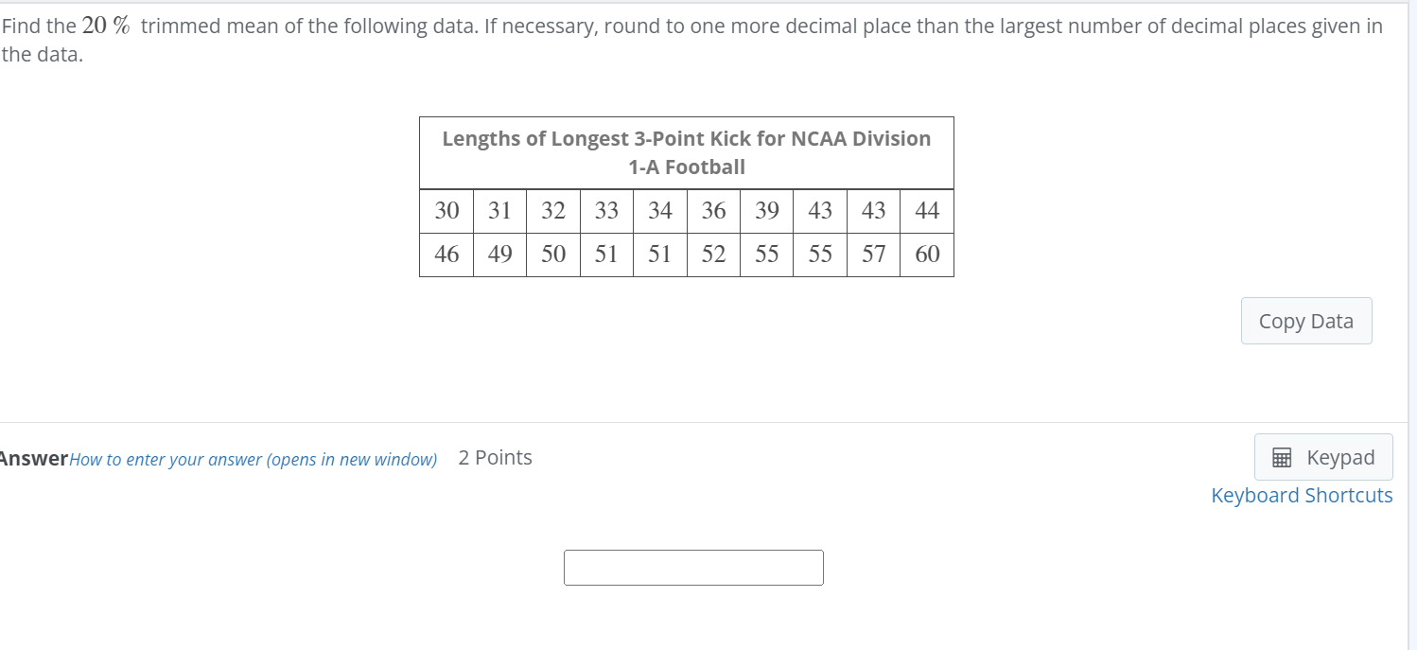This screenshot has height=650, width=1417.
Task: Click the cell with value 36
Action: (712, 211)
